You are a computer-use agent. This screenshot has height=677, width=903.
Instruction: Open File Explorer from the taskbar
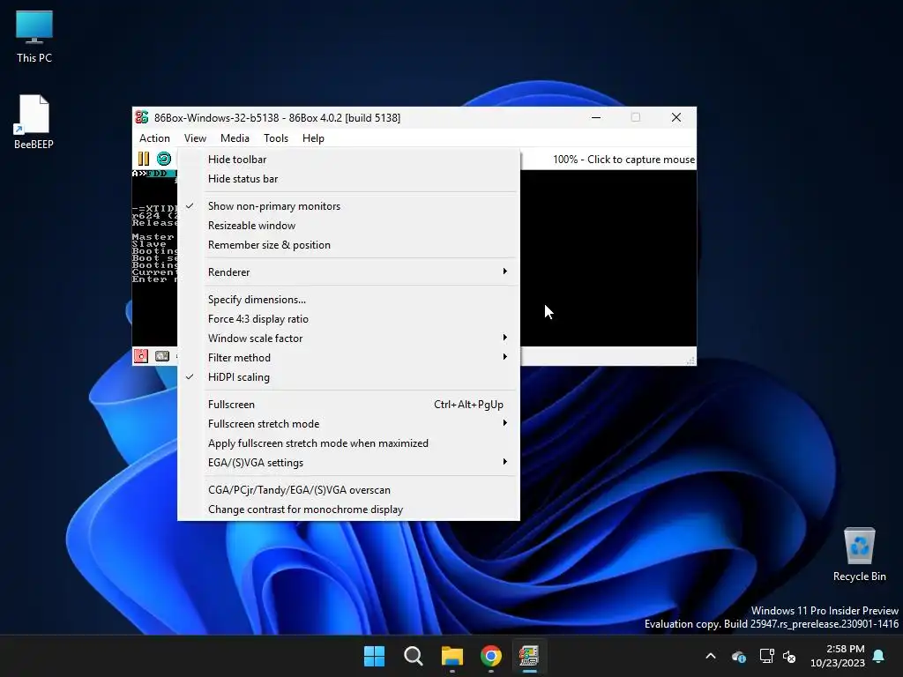[452, 656]
